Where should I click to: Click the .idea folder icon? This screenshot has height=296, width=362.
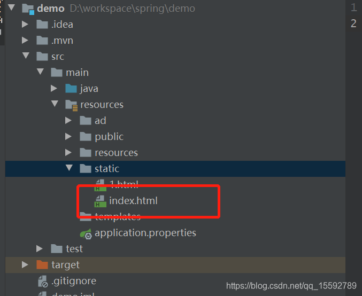(42, 24)
